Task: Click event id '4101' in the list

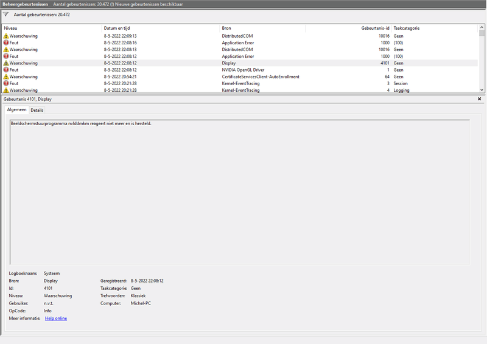Action: click(x=385, y=63)
